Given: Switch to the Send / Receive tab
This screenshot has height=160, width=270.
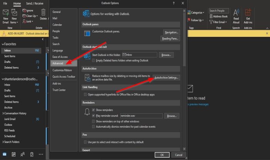Looking at the screenshot, I should [35, 3].
